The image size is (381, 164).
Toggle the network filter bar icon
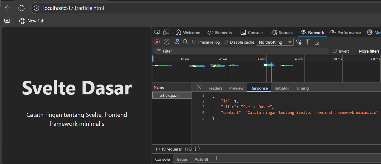(x=176, y=42)
